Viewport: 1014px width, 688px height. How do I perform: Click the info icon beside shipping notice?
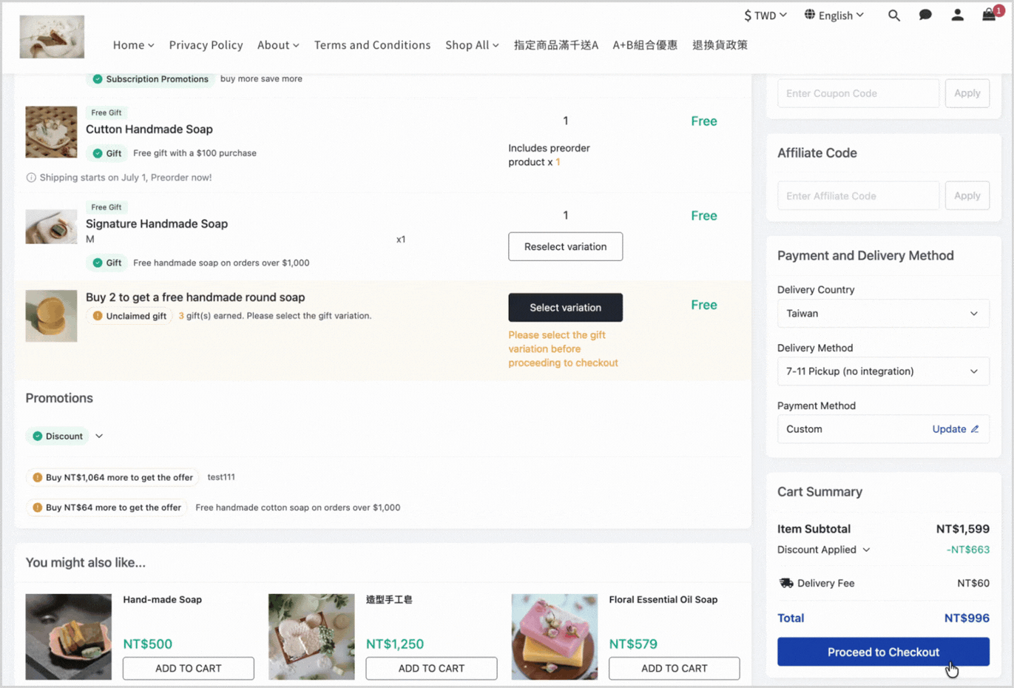(x=31, y=178)
